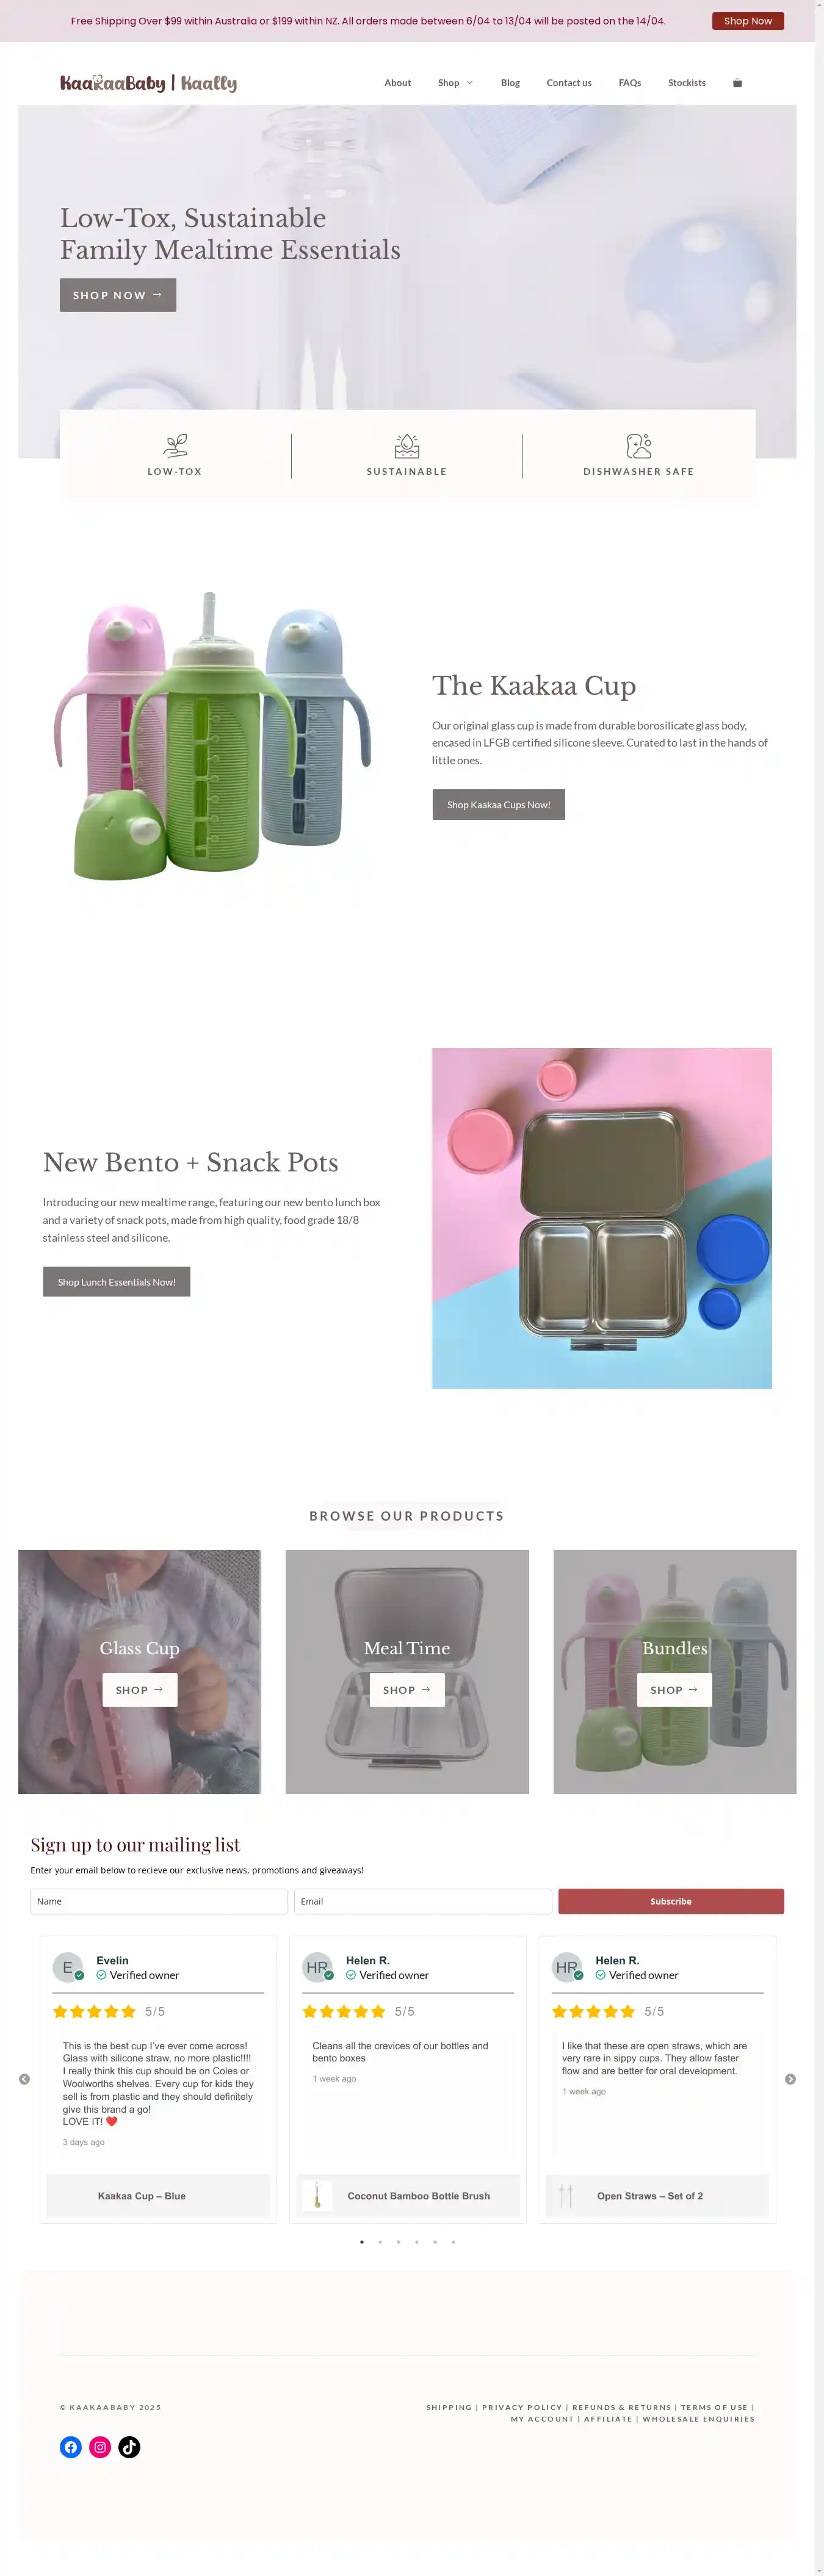Open the Bundles category Shop button
Screen dimensions: 824x2576
click(674, 1689)
